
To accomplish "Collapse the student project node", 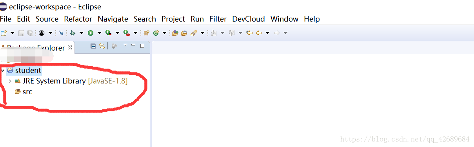I will pos(3,71).
